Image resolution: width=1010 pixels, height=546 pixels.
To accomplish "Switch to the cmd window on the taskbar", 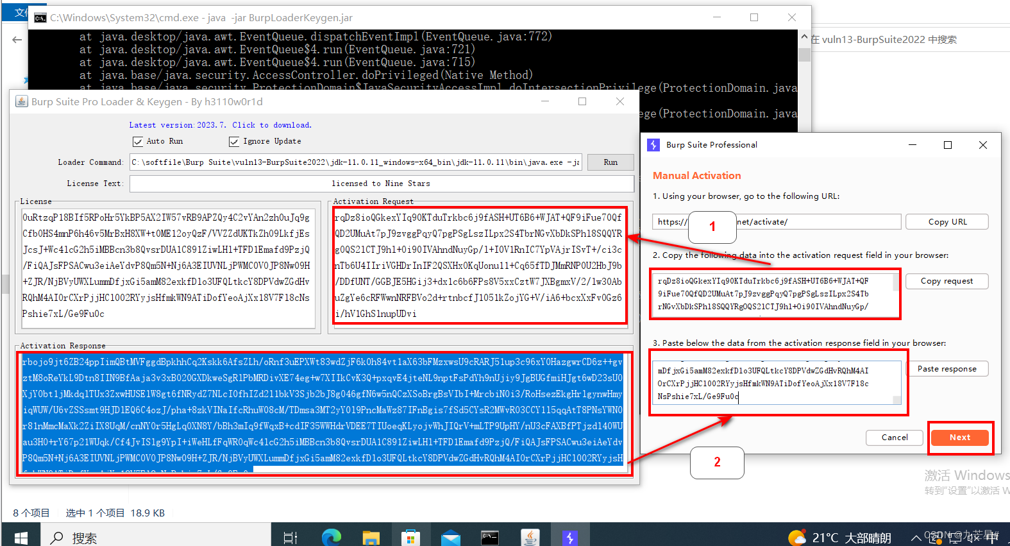I will point(491,538).
